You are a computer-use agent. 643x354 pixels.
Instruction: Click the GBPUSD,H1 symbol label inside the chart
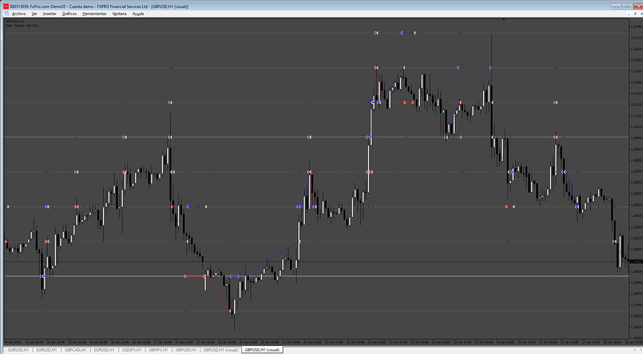click(x=15, y=21)
